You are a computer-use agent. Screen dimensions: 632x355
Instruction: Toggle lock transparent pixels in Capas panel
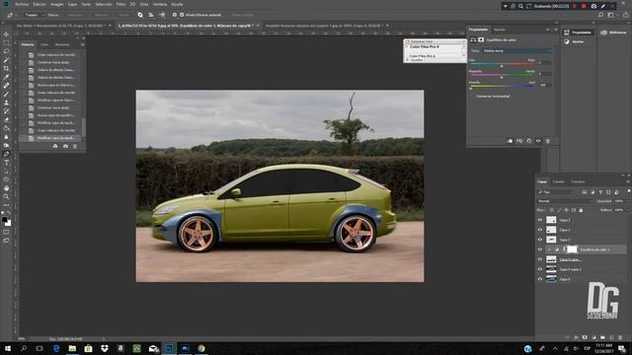click(551, 210)
